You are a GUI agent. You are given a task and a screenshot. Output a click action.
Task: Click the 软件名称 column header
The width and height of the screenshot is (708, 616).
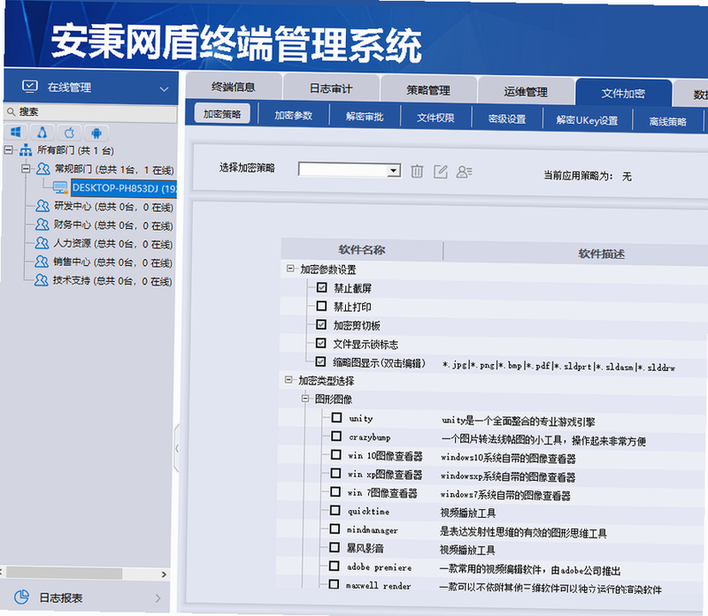pyautogui.click(x=362, y=249)
